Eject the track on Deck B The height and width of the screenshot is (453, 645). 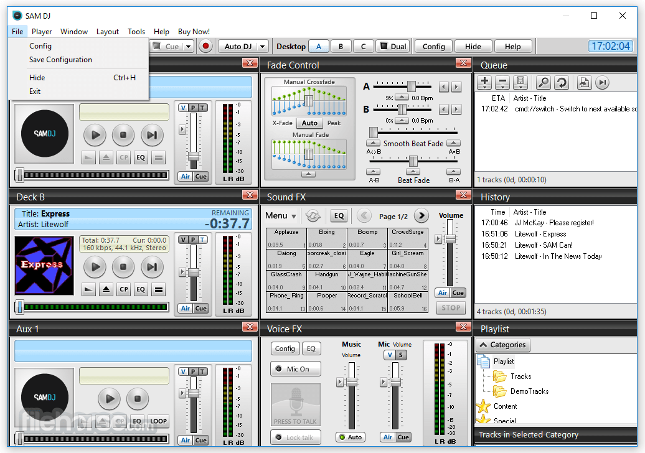point(106,289)
